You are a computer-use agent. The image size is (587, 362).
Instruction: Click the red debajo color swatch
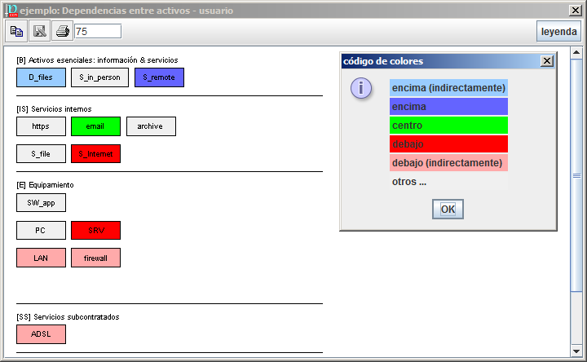click(x=448, y=143)
